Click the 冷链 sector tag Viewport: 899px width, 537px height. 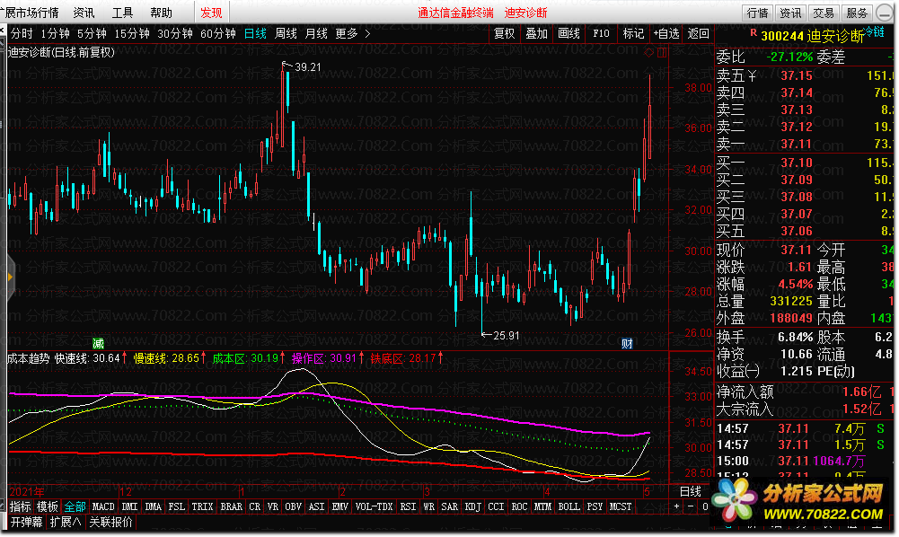click(875, 31)
